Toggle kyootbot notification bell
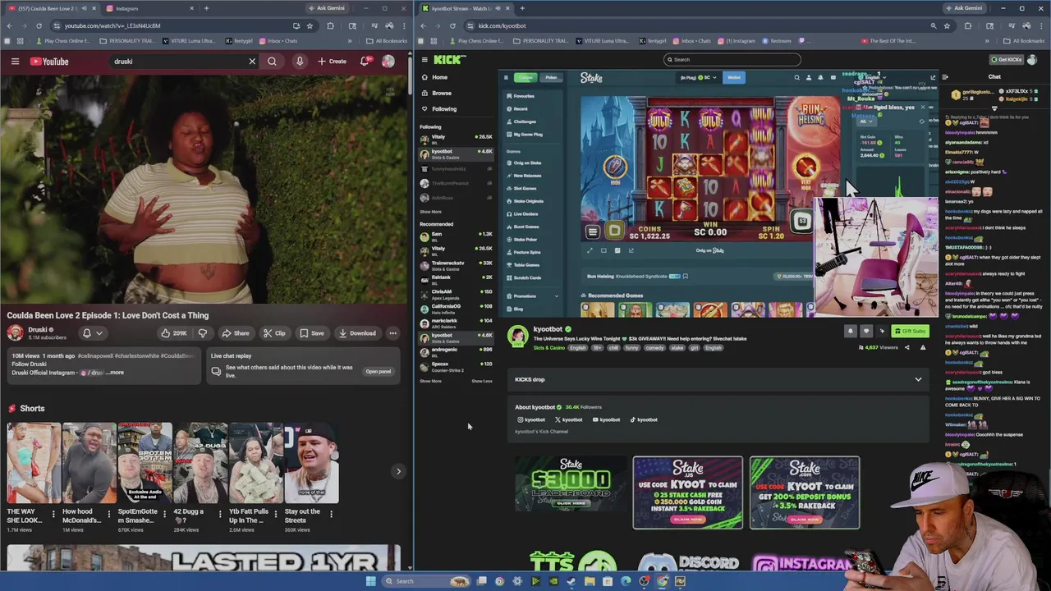 [x=851, y=331]
